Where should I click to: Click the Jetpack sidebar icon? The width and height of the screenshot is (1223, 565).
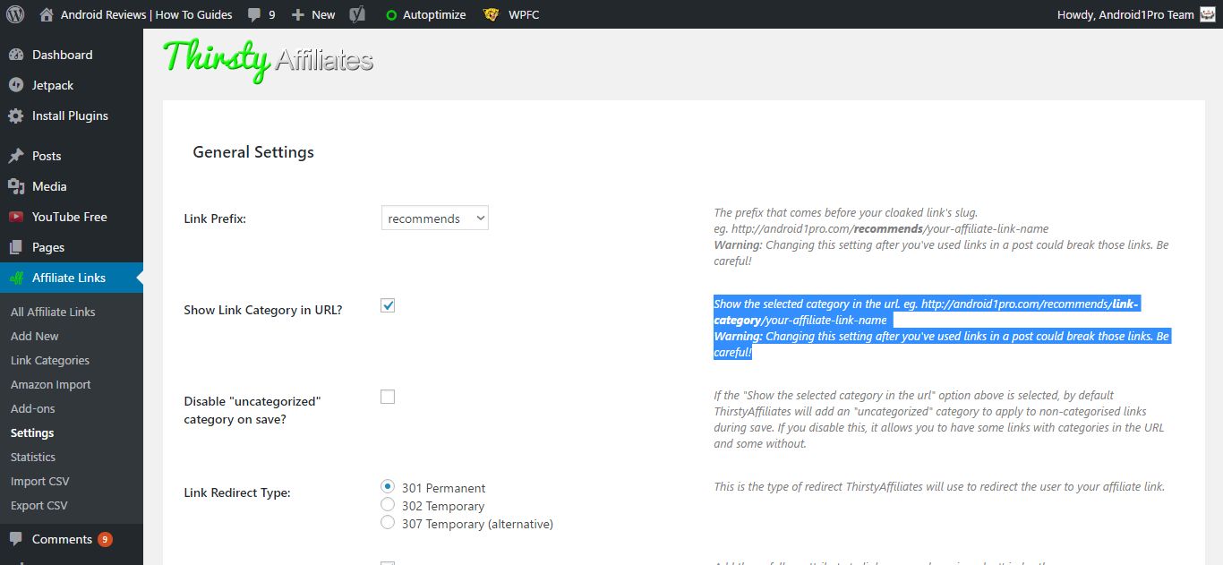coord(16,85)
